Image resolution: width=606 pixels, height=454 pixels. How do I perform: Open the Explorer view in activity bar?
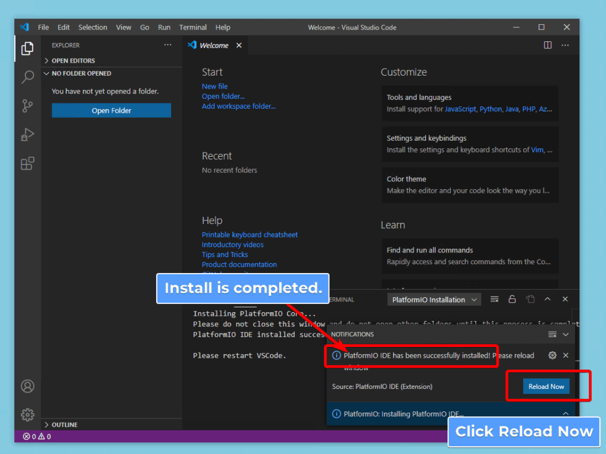[27, 48]
